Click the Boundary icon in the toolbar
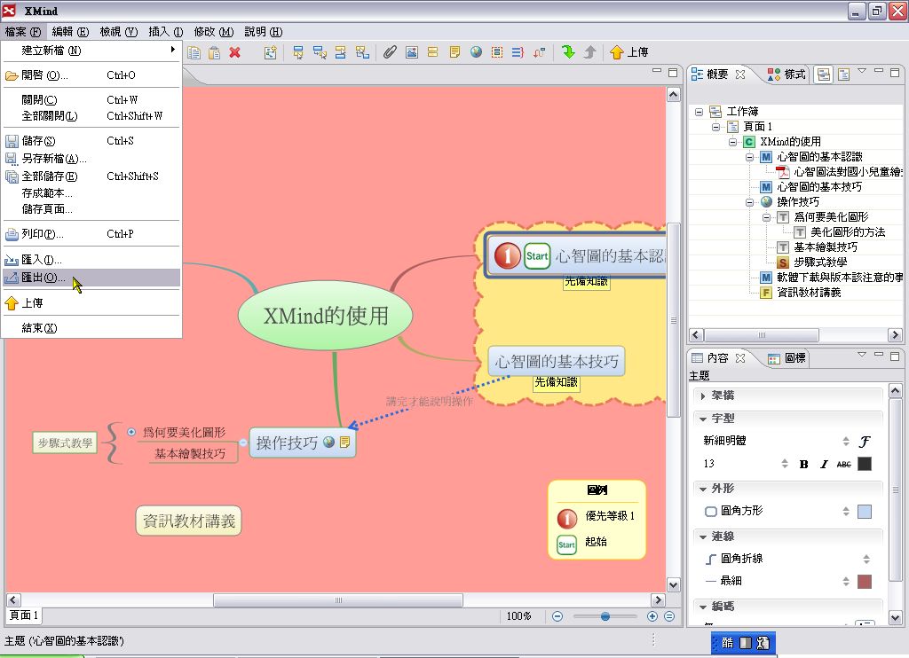This screenshot has height=658, width=909. pos(497,52)
